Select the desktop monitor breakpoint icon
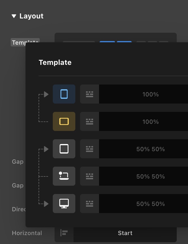This screenshot has width=188, height=244. coord(64,204)
